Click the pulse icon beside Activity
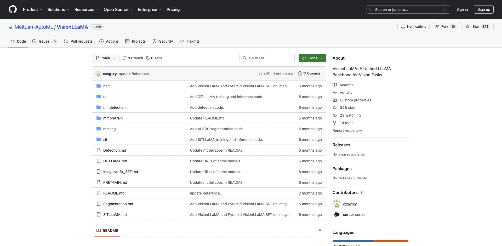Image resolution: width=502 pixels, height=246 pixels. pos(335,93)
